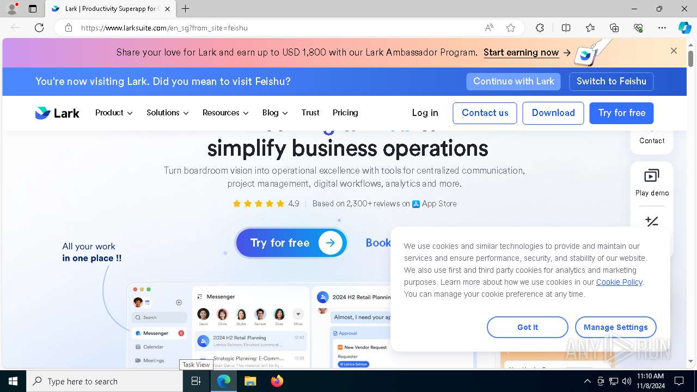Click the taskbar clock and date
This screenshot has height=392, width=697.
tap(650, 381)
